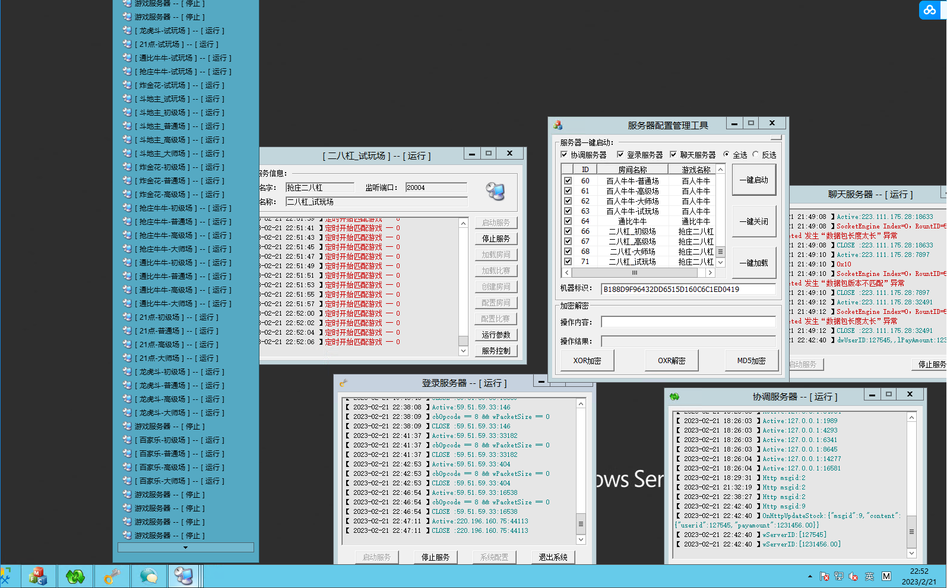Uncheck the 聊天服务器 checkbox
The width and height of the screenshot is (947, 588).
(x=673, y=155)
